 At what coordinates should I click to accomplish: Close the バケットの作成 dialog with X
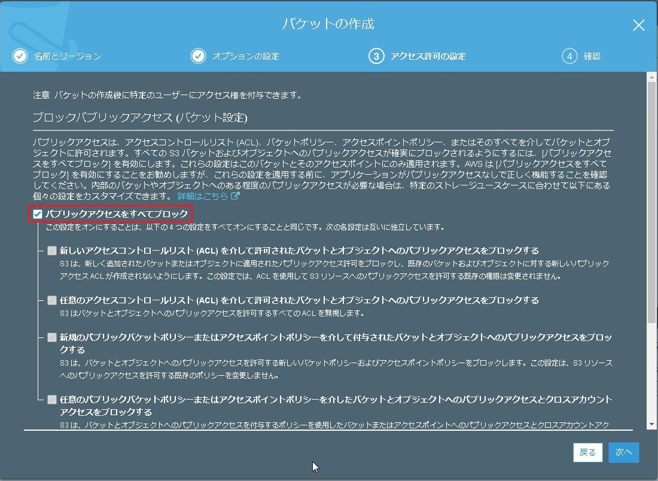click(639, 25)
